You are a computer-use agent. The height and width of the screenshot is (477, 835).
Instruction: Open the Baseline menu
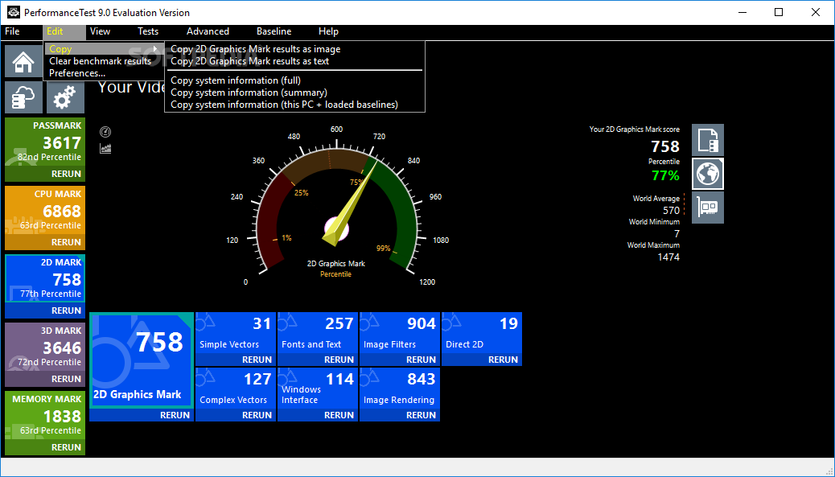[274, 31]
